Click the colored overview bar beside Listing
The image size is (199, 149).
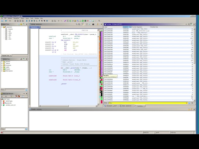click(102, 67)
